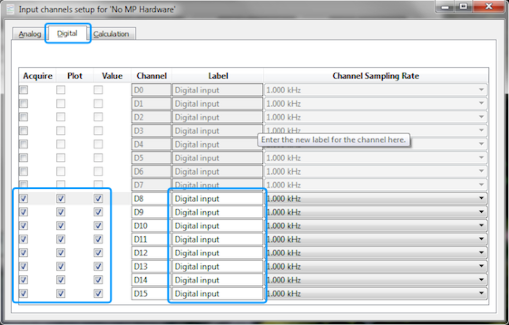Uncheck Value checkbox for channel D12
Image resolution: width=509 pixels, height=325 pixels.
tap(98, 253)
